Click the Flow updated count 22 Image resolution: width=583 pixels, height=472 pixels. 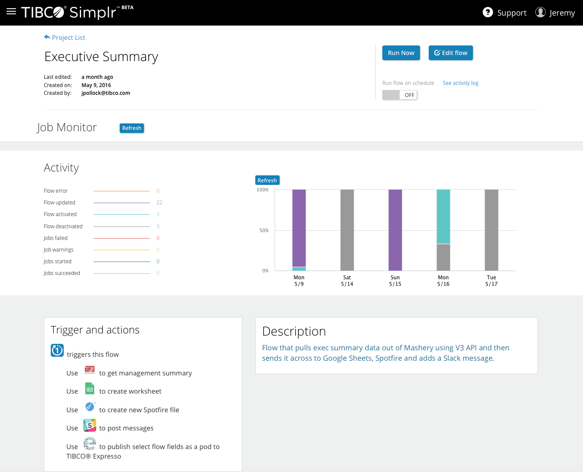(x=159, y=203)
